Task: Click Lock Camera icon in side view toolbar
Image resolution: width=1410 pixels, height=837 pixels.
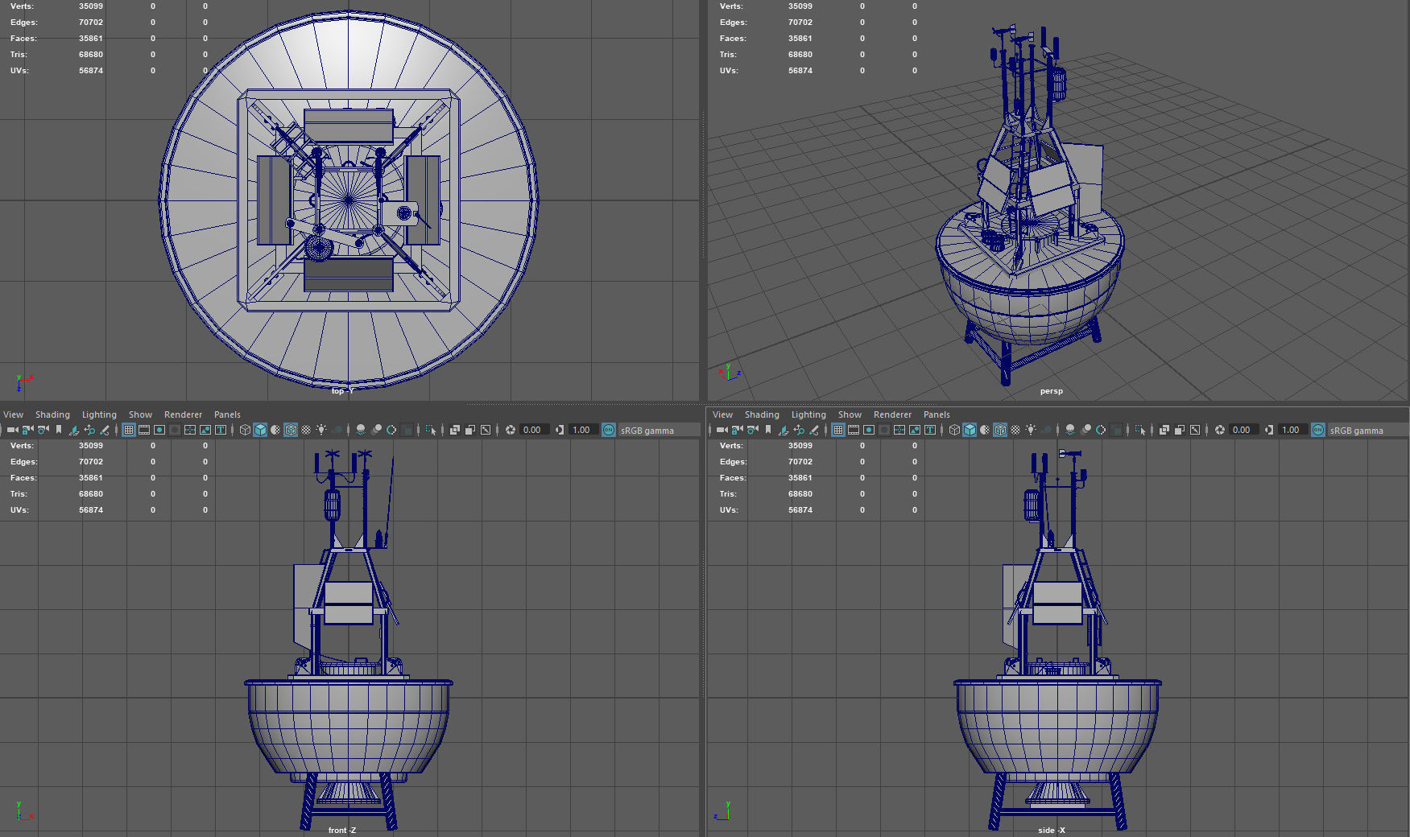Action: coord(737,430)
